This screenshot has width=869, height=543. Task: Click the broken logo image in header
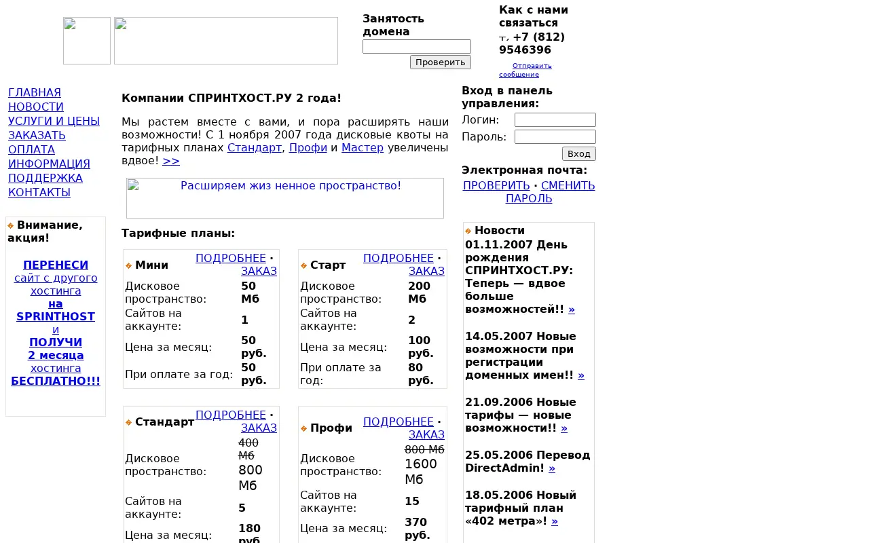click(x=87, y=41)
